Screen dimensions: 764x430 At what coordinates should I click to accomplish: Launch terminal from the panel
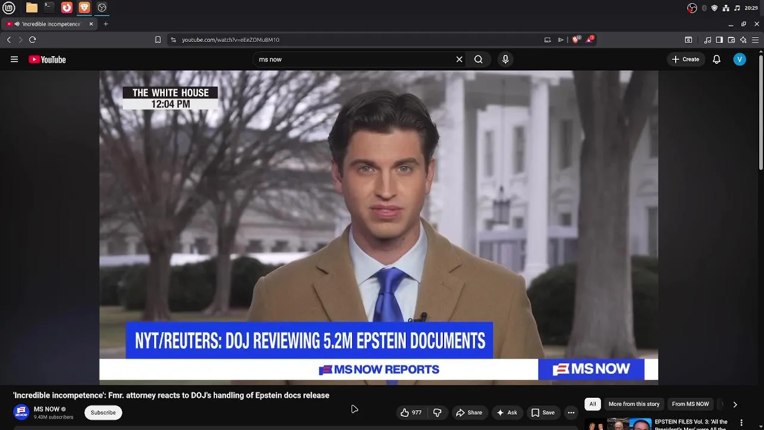[49, 8]
